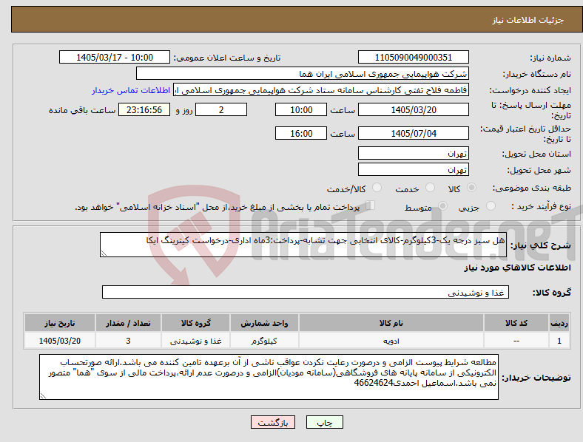Click the واحد شمارش column header

264,323
